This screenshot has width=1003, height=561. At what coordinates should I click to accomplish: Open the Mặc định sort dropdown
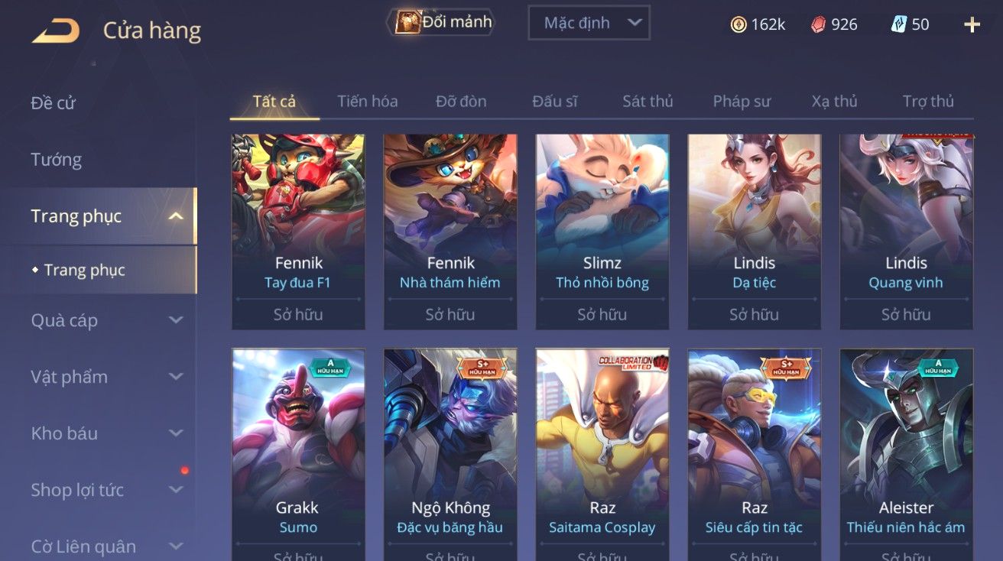coord(589,23)
